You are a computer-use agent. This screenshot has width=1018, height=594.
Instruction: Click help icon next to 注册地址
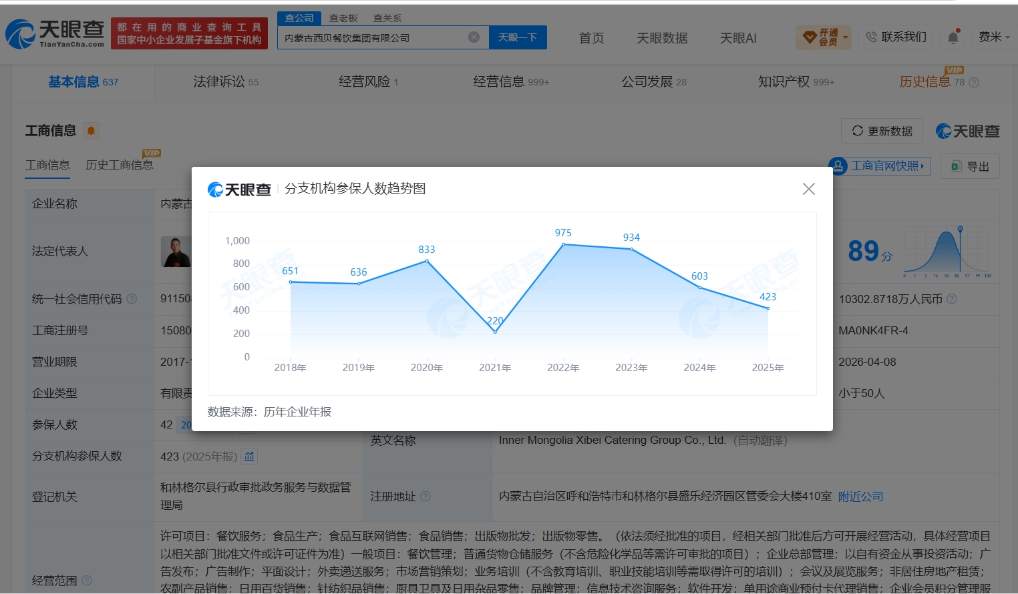point(426,497)
